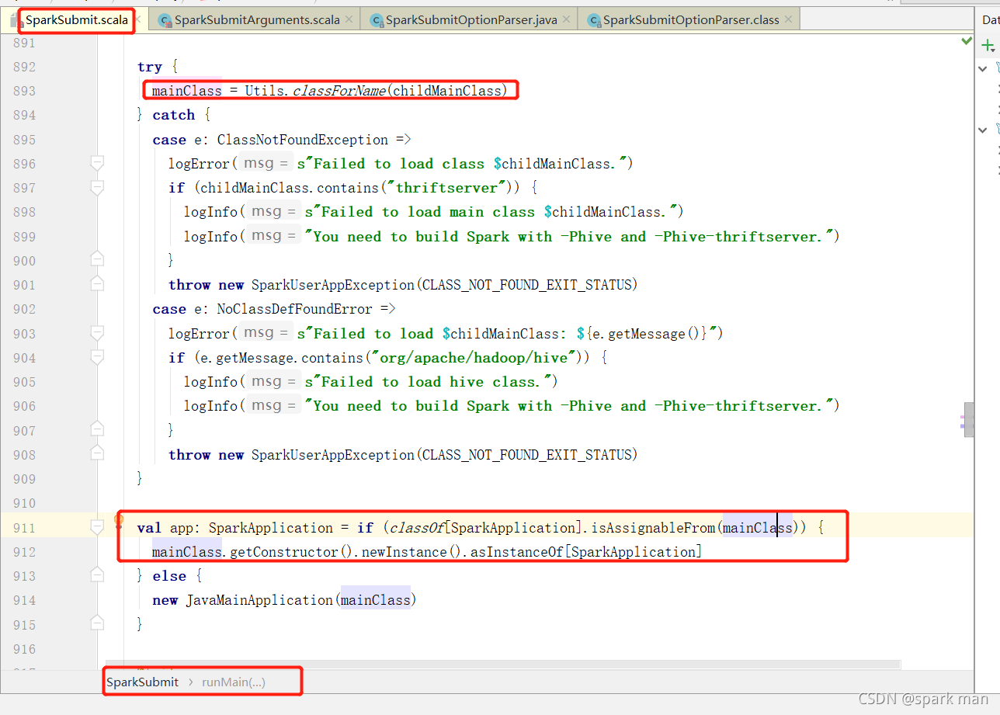Click line number 916 in the gutter
The width and height of the screenshot is (1000, 715).
[x=24, y=649]
